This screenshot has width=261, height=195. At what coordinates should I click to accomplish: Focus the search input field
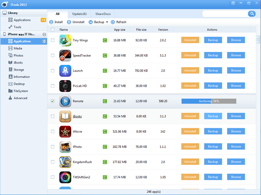(x=224, y=14)
